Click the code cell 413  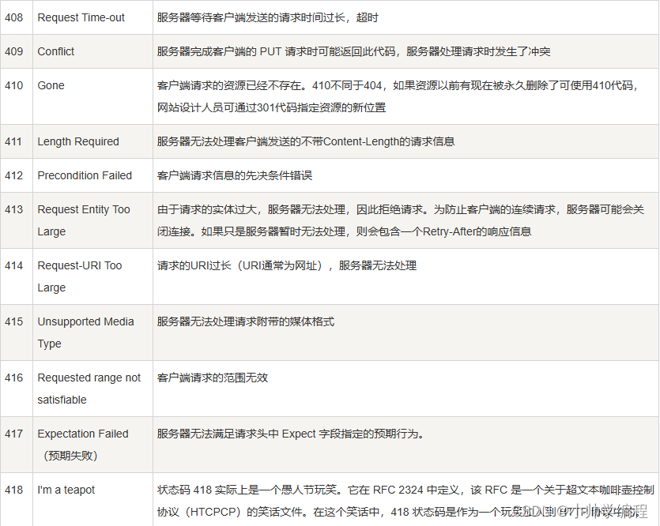[x=17, y=220]
